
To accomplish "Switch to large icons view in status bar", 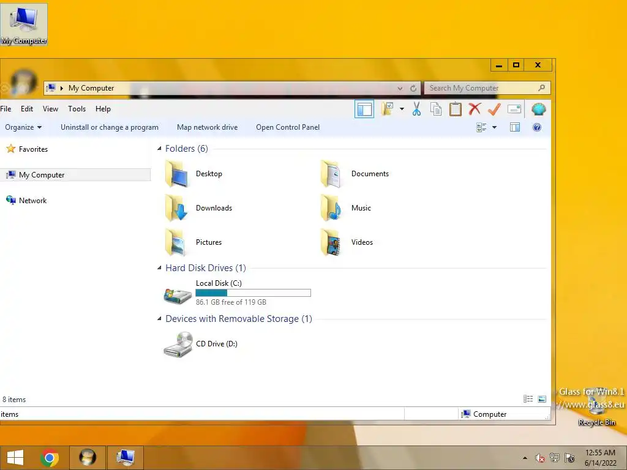I will (x=542, y=399).
